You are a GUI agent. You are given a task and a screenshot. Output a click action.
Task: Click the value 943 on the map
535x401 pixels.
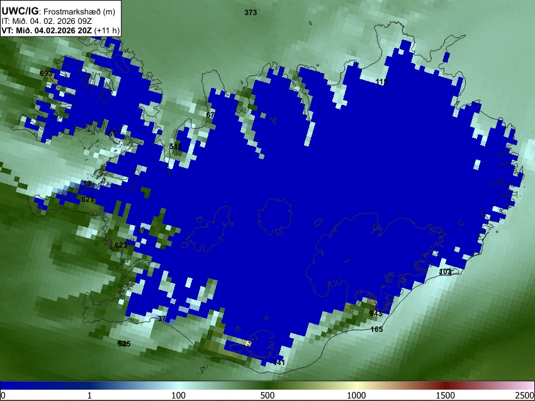coord(376,314)
